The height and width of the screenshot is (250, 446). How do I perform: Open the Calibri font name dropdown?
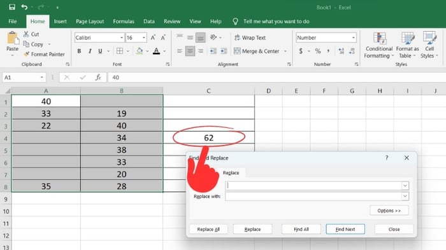pyautogui.click(x=122, y=38)
